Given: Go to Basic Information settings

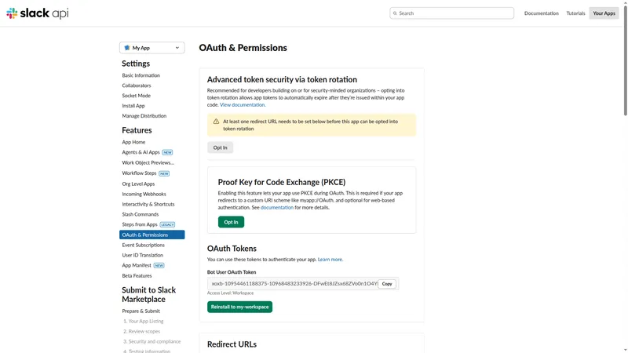Looking at the screenshot, I should tap(141, 75).
